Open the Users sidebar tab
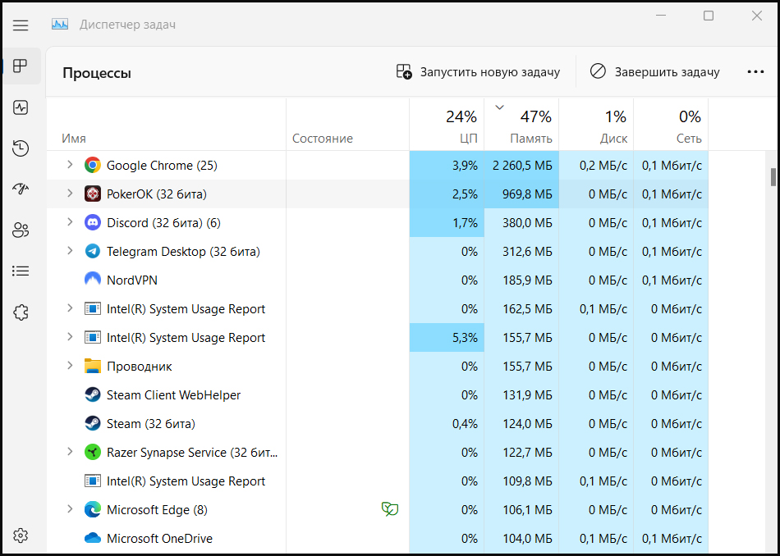The height and width of the screenshot is (556, 780). click(21, 230)
